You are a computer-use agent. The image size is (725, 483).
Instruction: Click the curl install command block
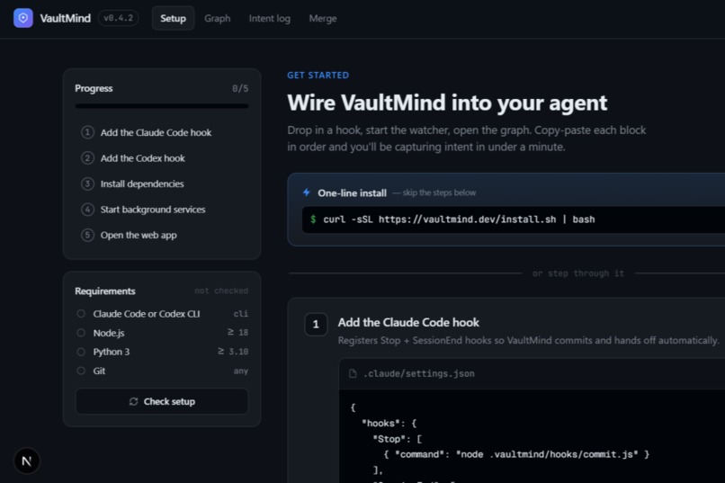point(514,219)
